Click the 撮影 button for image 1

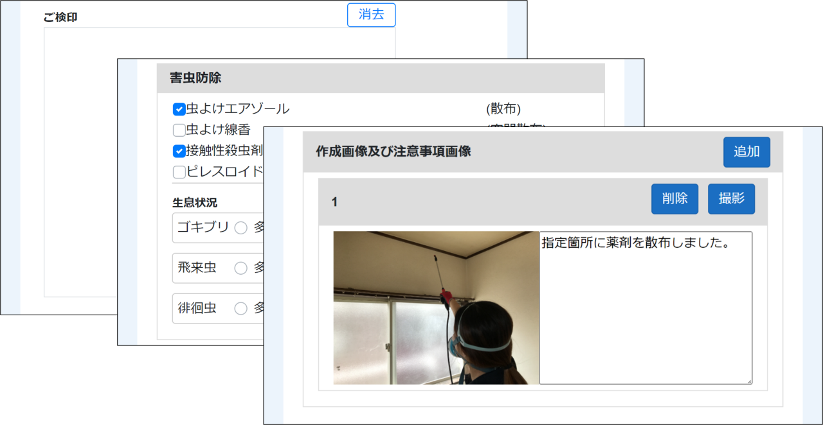(x=731, y=199)
